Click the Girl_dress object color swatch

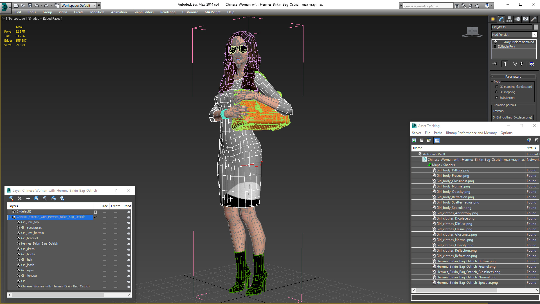tap(536, 27)
